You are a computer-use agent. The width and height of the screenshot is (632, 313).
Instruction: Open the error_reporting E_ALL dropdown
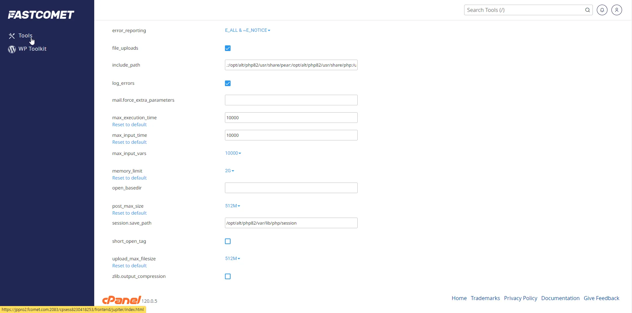pyautogui.click(x=247, y=30)
